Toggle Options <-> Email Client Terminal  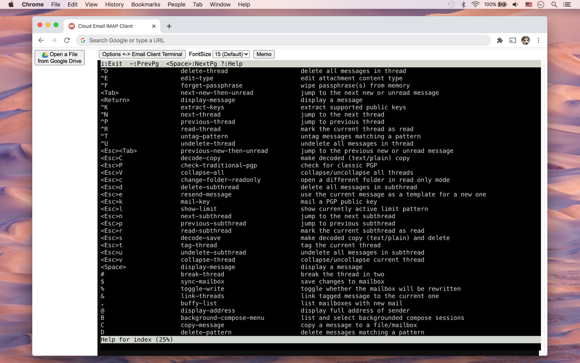point(142,54)
